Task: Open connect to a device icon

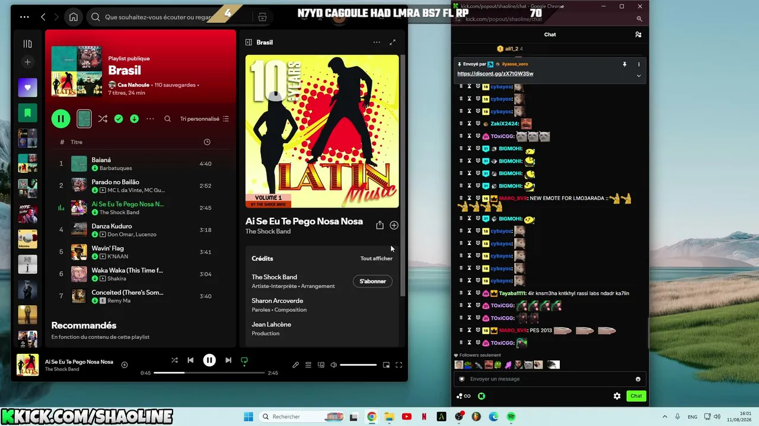Action: pyautogui.click(x=321, y=365)
